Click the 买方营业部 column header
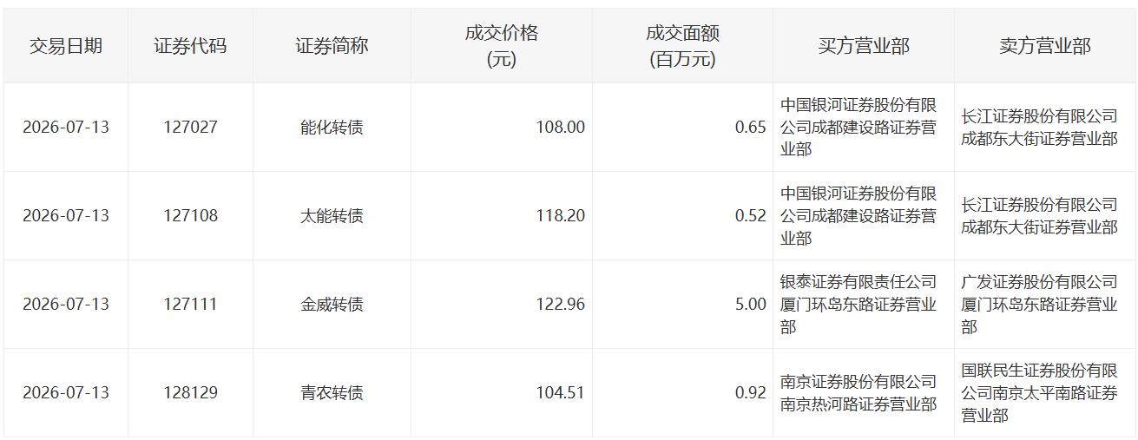The image size is (1138, 440). 864,46
